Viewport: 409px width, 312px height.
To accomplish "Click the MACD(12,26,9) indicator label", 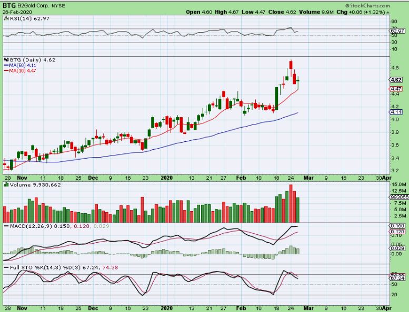I will coord(31,226).
